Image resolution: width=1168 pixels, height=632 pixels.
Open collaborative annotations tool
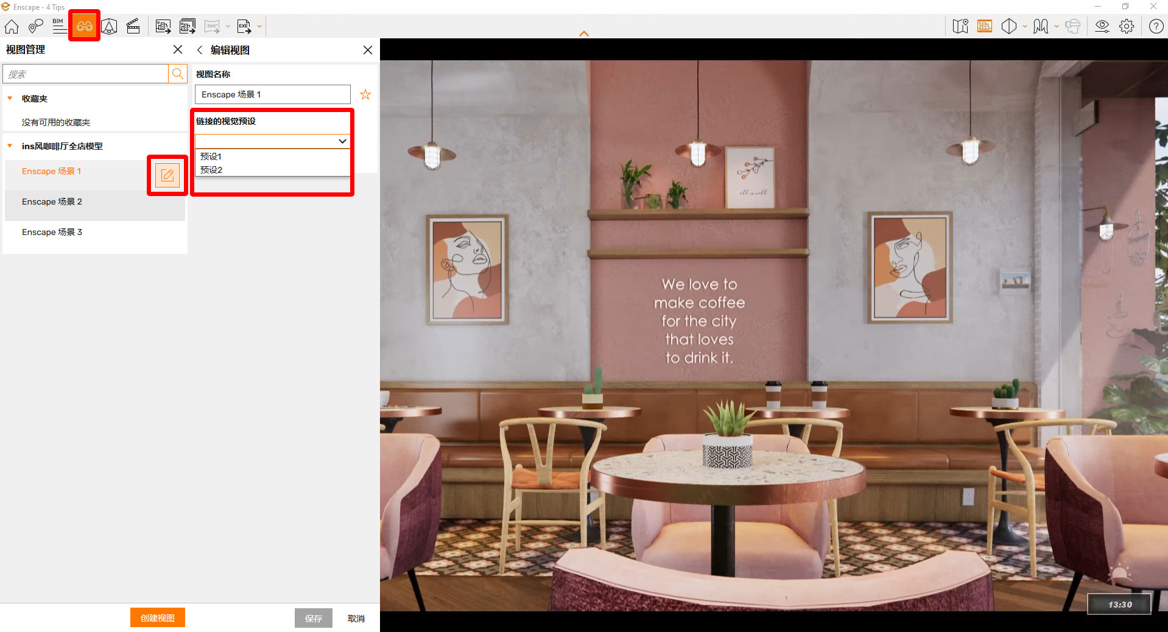pos(36,26)
